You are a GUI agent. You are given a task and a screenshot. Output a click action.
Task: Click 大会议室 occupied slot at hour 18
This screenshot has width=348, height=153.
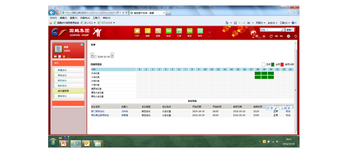pyautogui.click(x=258, y=73)
